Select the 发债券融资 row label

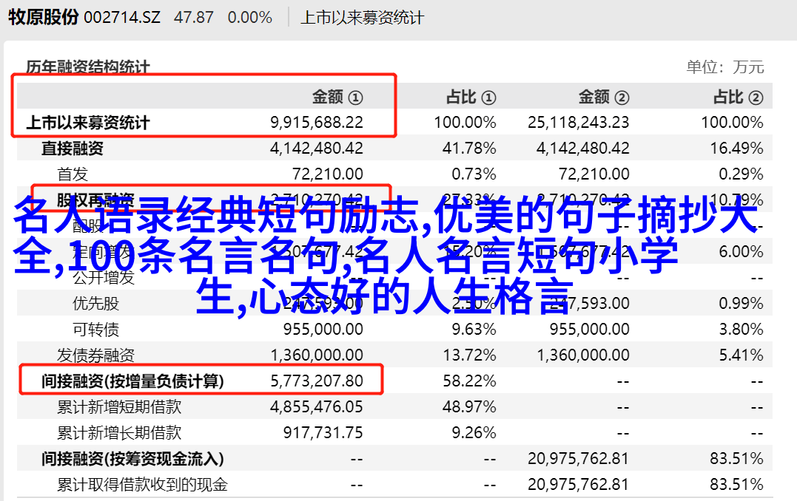click(x=95, y=355)
